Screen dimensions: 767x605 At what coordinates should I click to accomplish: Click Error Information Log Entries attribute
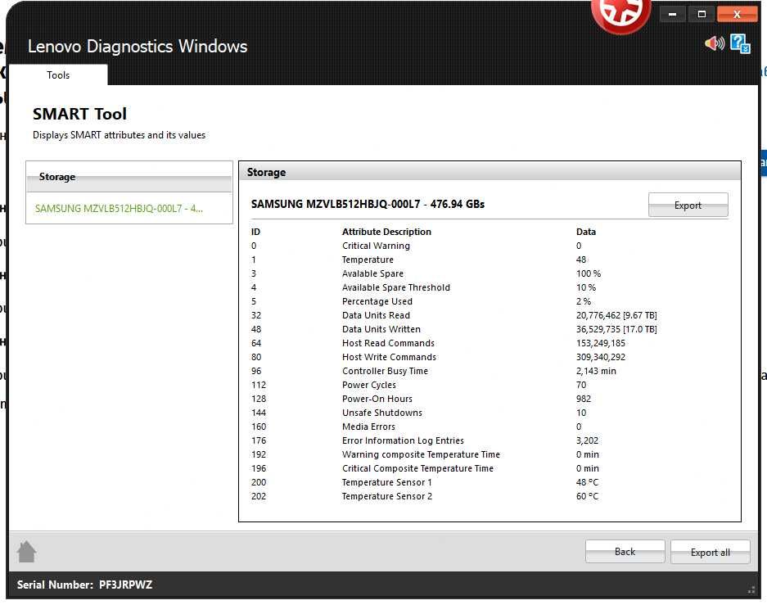click(x=403, y=440)
